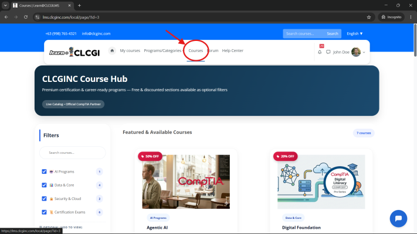This screenshot has height=234, width=417.
Task: Click the 20% OFF discount badge
Action: (286, 156)
